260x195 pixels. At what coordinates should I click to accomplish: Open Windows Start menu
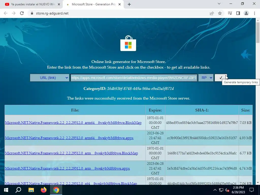tap(6, 190)
